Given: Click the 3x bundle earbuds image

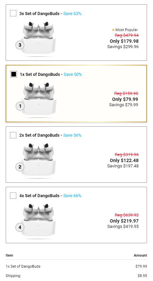Looking at the screenshot, I should coord(38,38).
